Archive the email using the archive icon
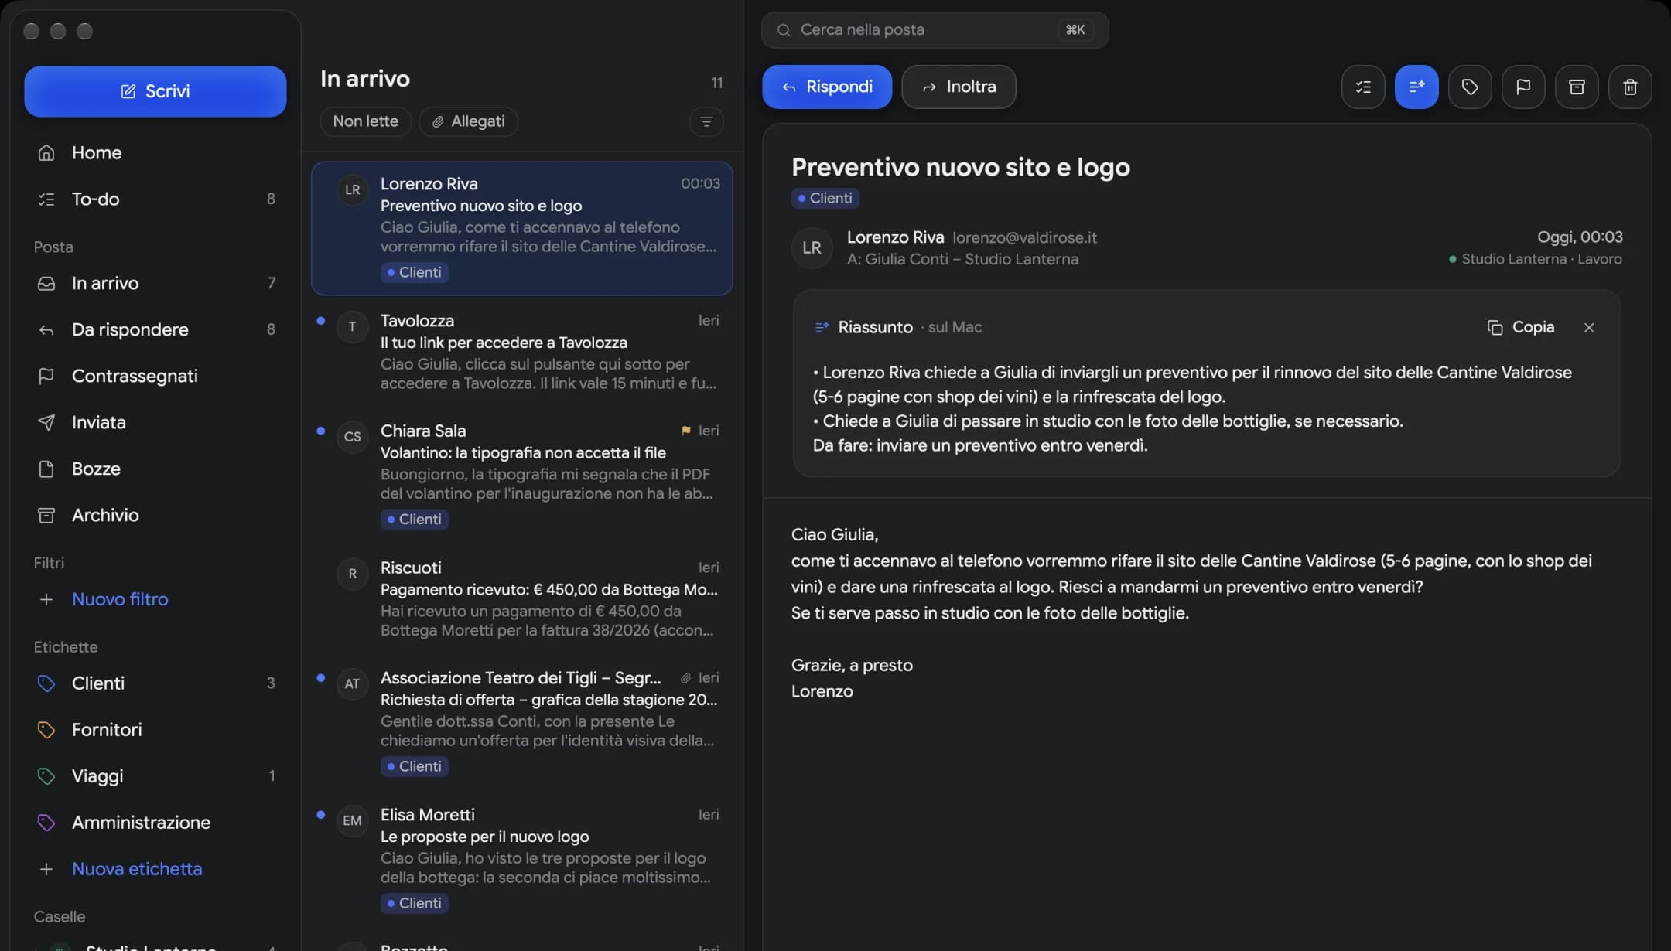The height and width of the screenshot is (951, 1671). (1577, 87)
